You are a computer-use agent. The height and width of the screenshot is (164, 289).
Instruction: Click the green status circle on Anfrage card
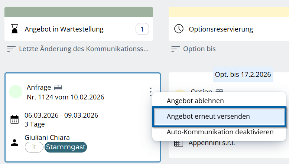(x=16, y=92)
